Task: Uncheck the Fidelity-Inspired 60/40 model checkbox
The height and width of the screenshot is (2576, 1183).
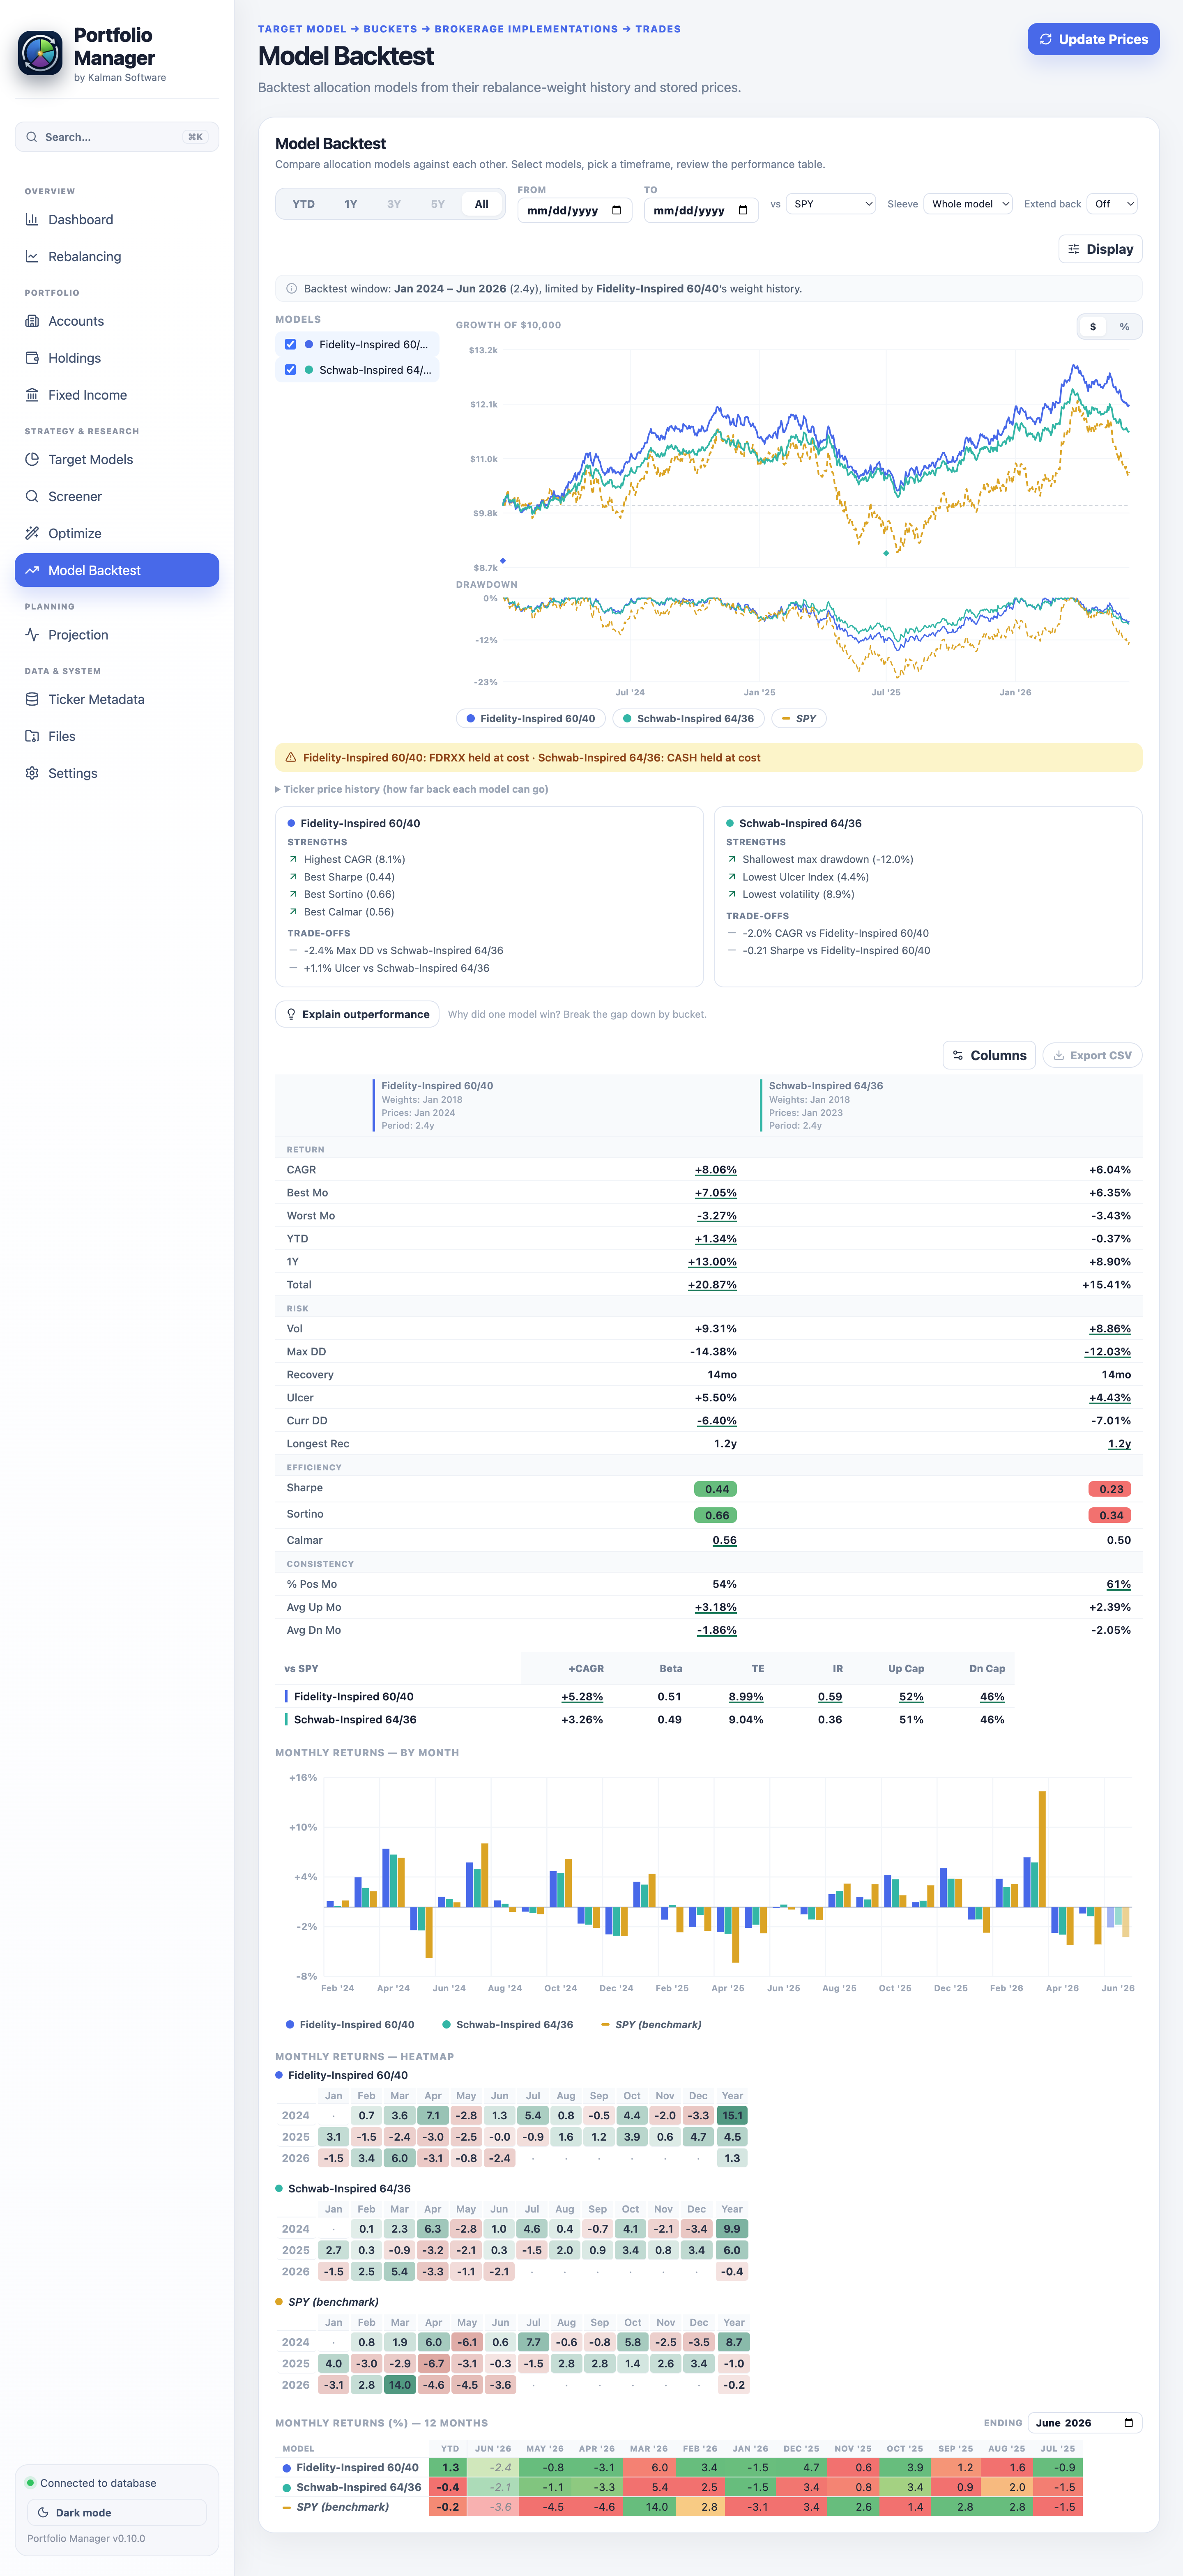Action: click(291, 345)
